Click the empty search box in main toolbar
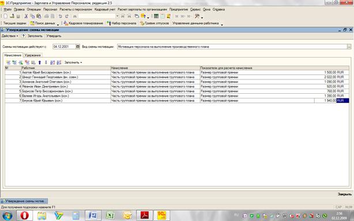 pos(97,16)
